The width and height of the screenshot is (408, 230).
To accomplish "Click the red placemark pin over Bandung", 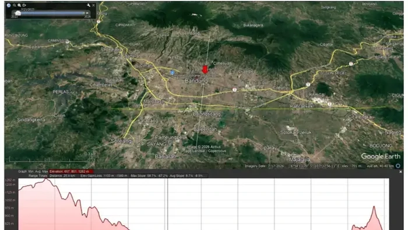I will coord(205,70).
